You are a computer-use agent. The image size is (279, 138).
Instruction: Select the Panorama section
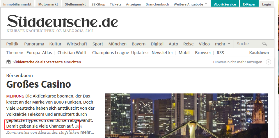(x=34, y=44)
